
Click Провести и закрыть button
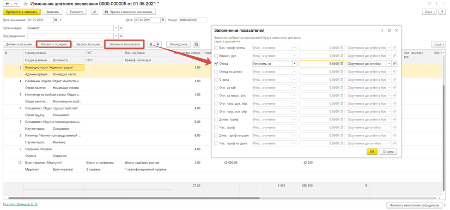22,12
